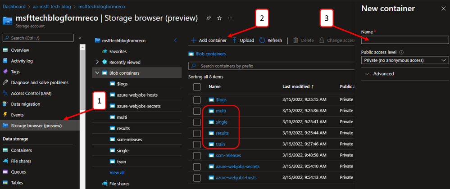Check the box for the train container row
Screen dimensions: 450x189
197,144
